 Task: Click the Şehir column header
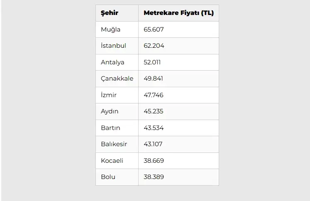coord(110,13)
